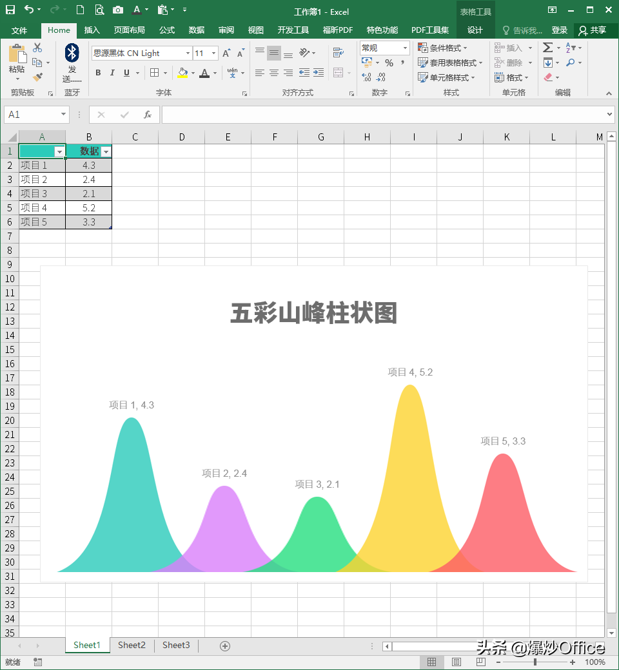Click the Increase Indent icon
Screen dimensions: 619x670
(319, 73)
